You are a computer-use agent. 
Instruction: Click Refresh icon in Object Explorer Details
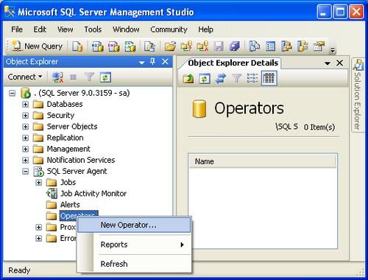pyautogui.click(x=205, y=79)
